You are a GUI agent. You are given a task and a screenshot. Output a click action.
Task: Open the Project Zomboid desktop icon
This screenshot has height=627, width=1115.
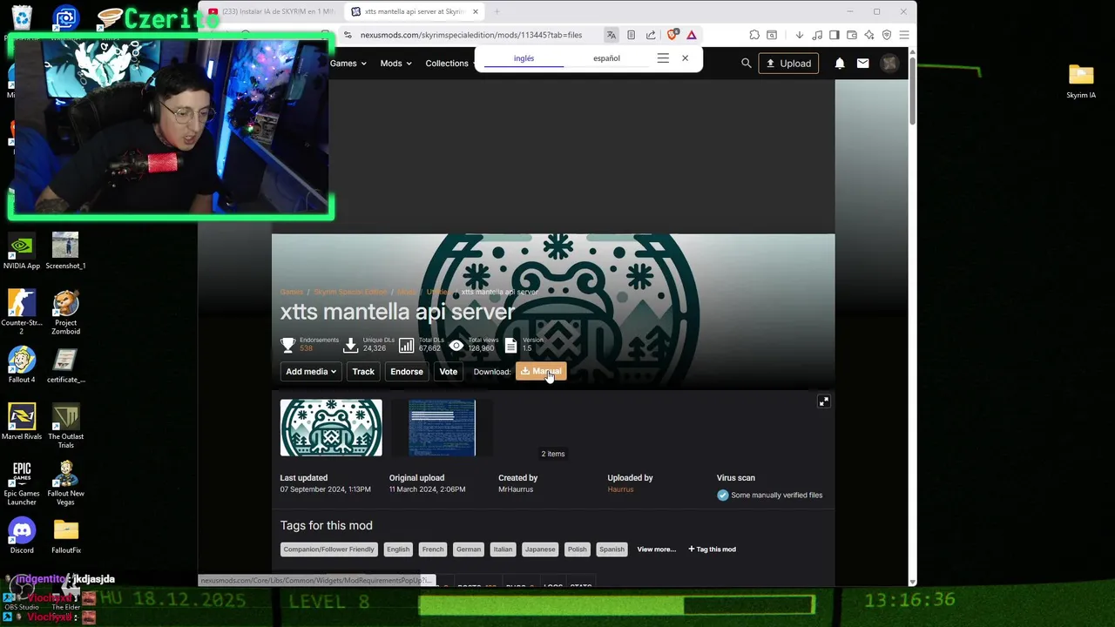click(65, 313)
